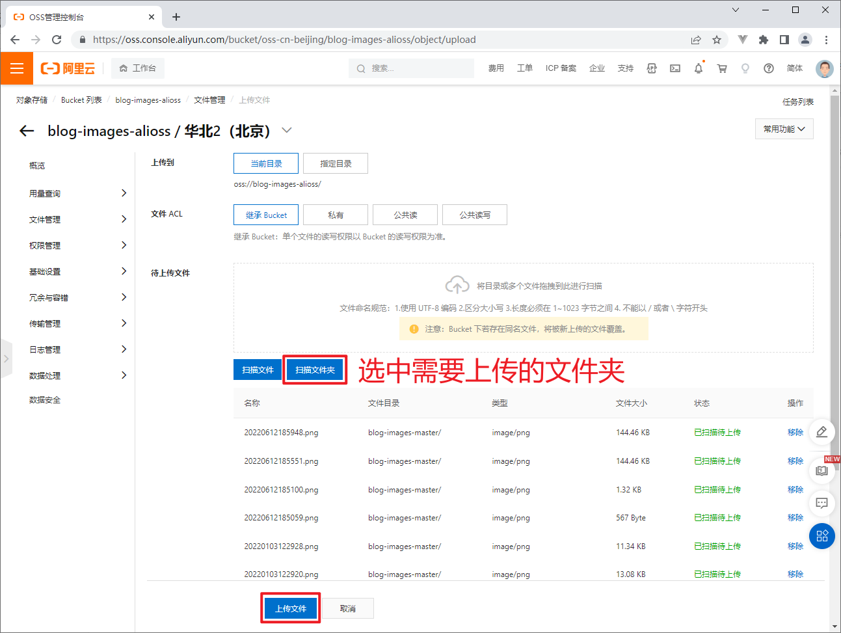Viewport: 841px width, 633px height.
Task: Open the user avatar menu
Action: point(825,68)
